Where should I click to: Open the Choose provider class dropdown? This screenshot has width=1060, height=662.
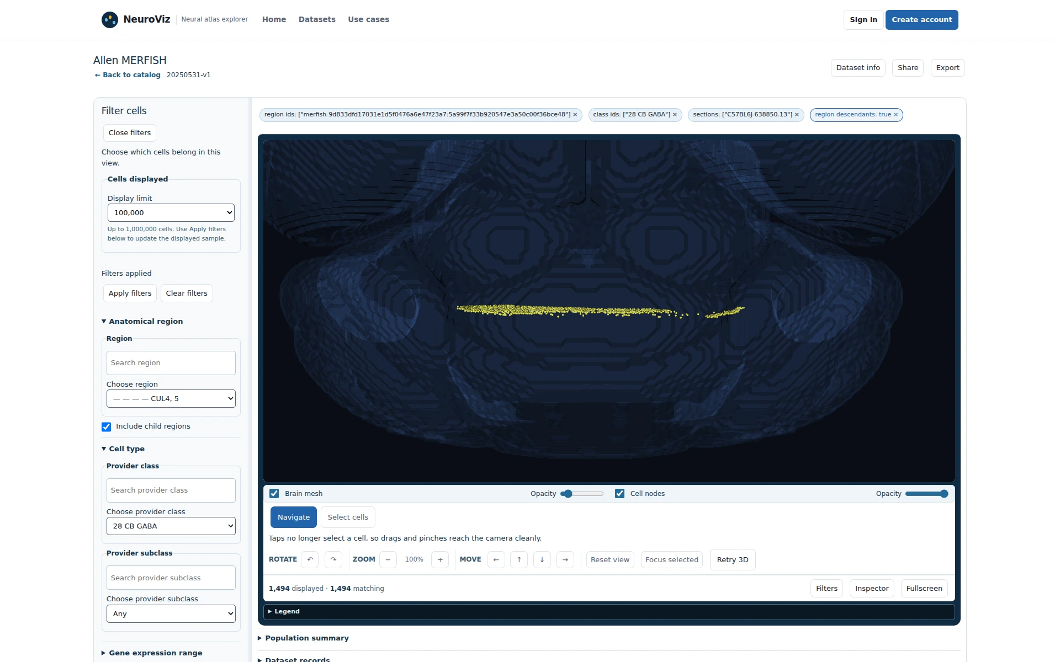coord(171,526)
